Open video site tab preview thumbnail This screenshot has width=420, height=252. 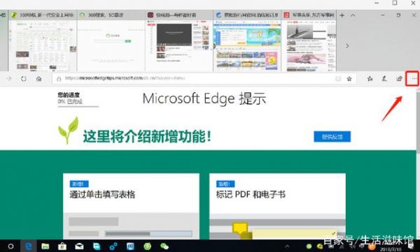coord(179,45)
